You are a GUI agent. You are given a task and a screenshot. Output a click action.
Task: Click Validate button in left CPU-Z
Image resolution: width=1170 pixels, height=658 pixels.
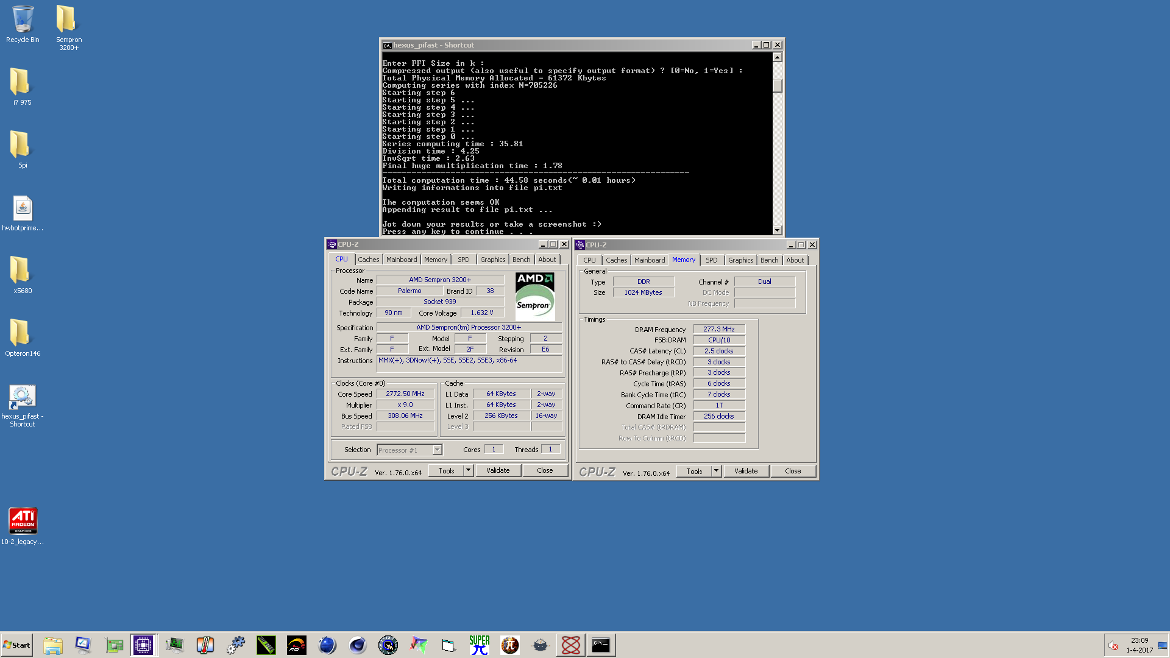498,470
